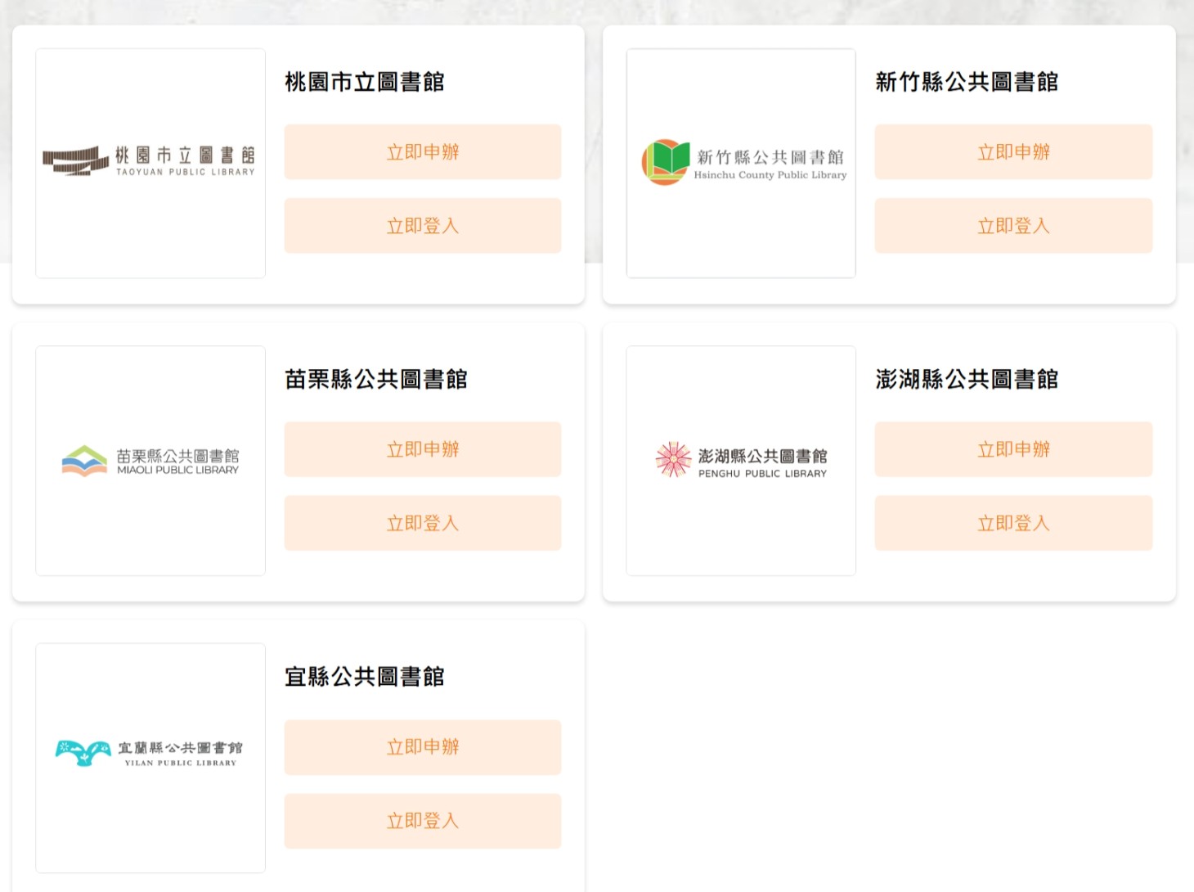This screenshot has width=1194, height=892.
Task: Log in (立即登入) to 澎湖縣公共圖書館
Action: 1013,523
